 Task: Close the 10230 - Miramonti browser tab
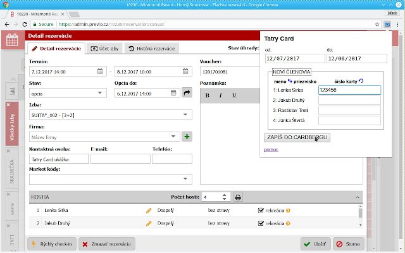pos(63,14)
